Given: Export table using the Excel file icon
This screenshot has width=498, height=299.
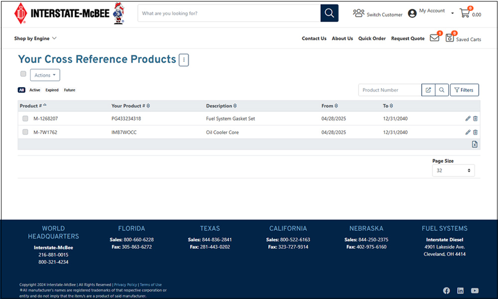Looking at the screenshot, I should click(x=475, y=144).
